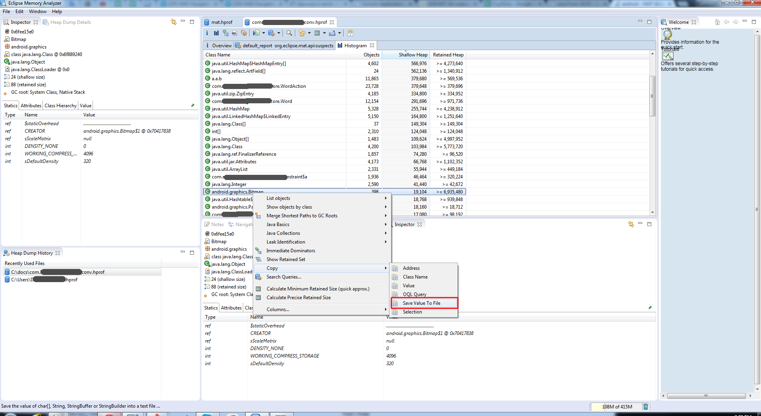
Task: Expand Leak Identification submenu
Action: (x=322, y=242)
